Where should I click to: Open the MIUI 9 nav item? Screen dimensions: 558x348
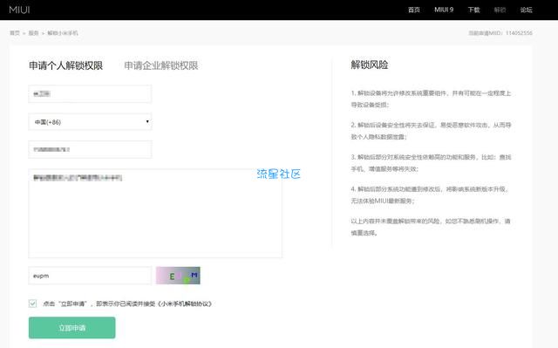pos(444,10)
